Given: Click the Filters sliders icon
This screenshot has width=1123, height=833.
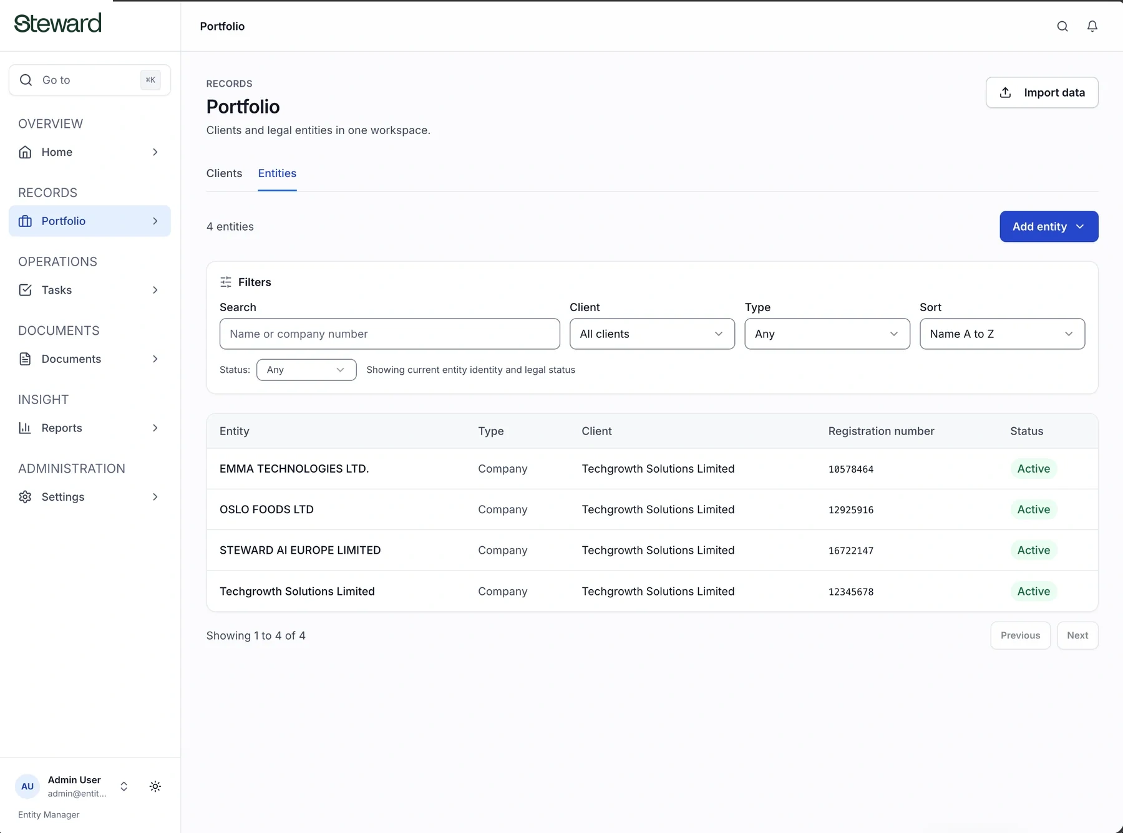Looking at the screenshot, I should (x=226, y=282).
